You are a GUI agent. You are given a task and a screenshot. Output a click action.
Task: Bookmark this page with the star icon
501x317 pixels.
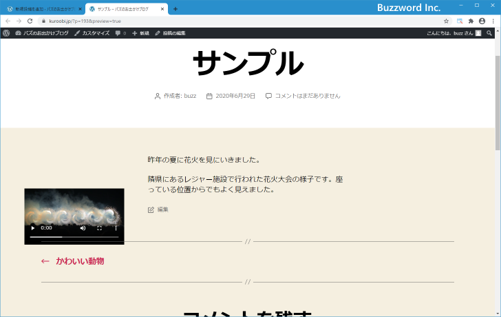coord(446,21)
